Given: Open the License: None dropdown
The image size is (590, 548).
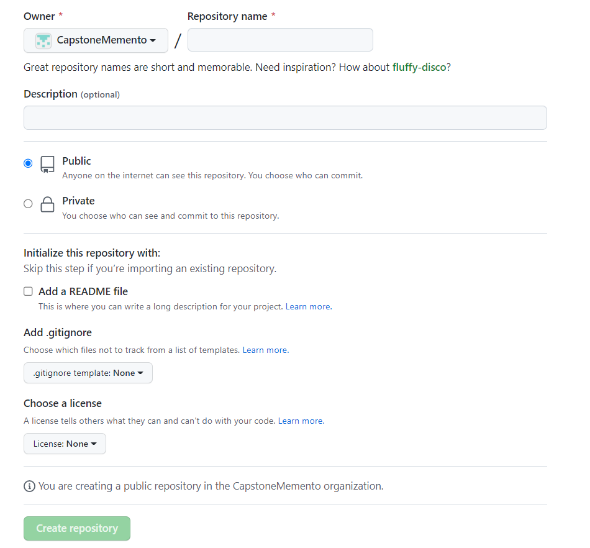Looking at the screenshot, I should click(65, 444).
